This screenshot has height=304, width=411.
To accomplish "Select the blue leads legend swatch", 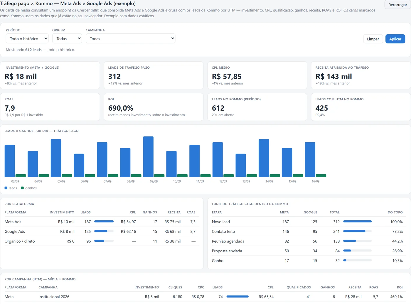I will point(6,188).
